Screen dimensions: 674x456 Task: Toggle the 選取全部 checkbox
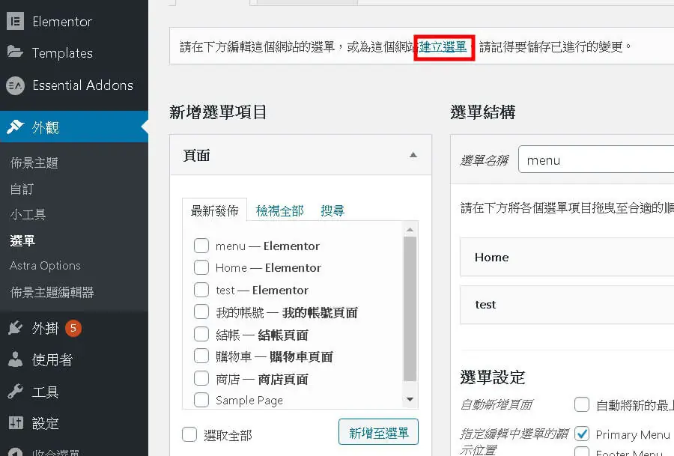tap(189, 434)
